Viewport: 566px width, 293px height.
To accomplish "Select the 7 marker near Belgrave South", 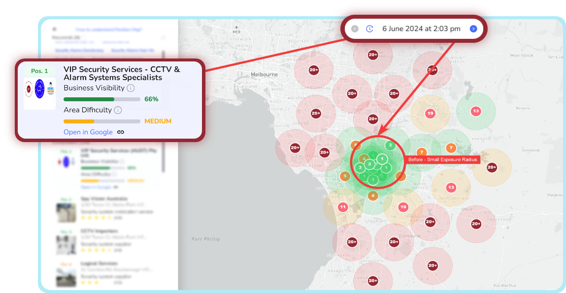I will 451,148.
